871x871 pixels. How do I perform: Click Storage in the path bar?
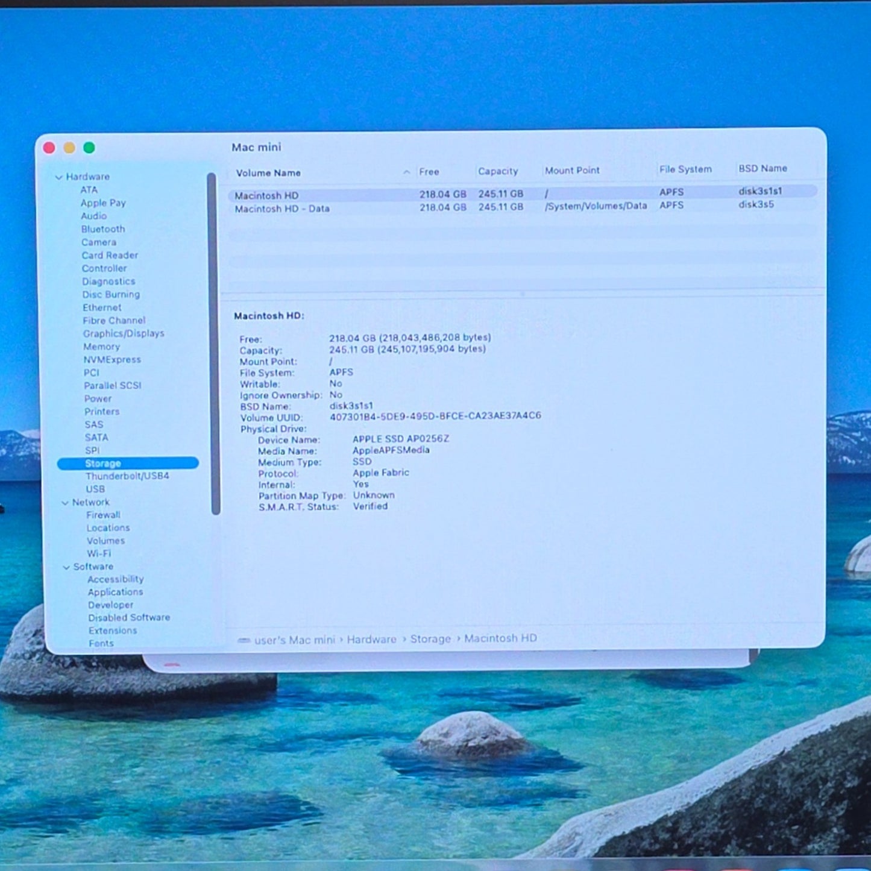430,639
